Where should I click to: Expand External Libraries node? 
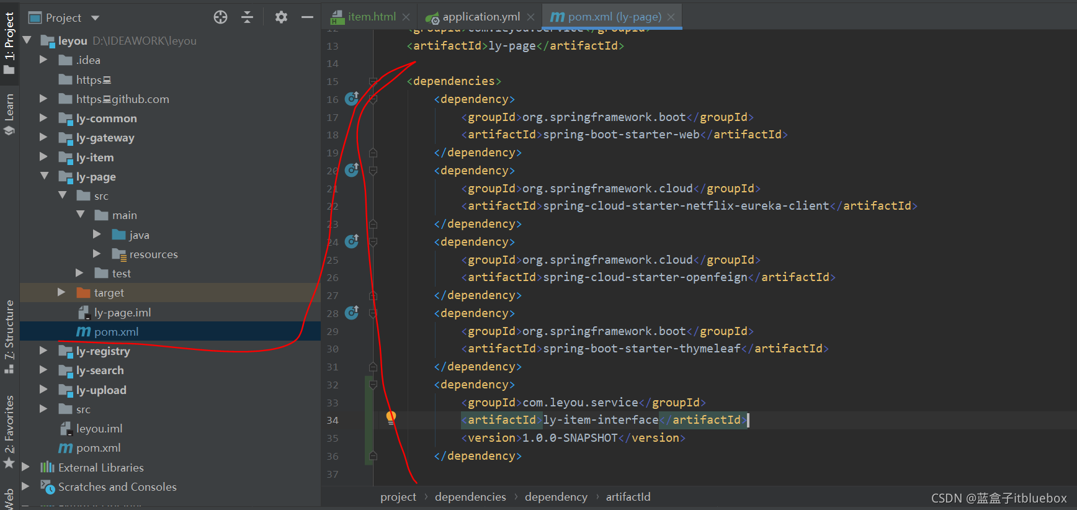coord(25,467)
